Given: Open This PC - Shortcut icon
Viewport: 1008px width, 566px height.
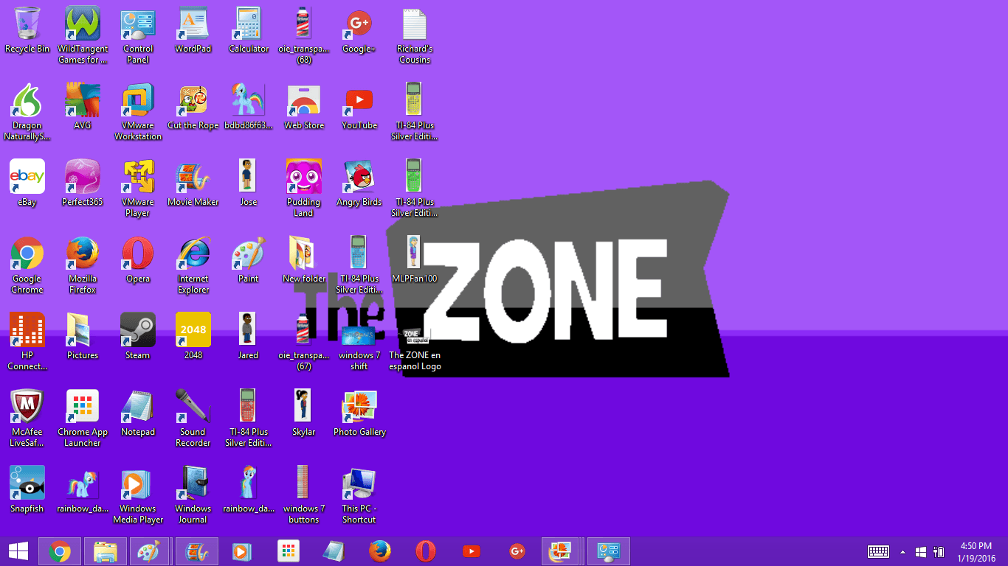Looking at the screenshot, I should click(359, 496).
